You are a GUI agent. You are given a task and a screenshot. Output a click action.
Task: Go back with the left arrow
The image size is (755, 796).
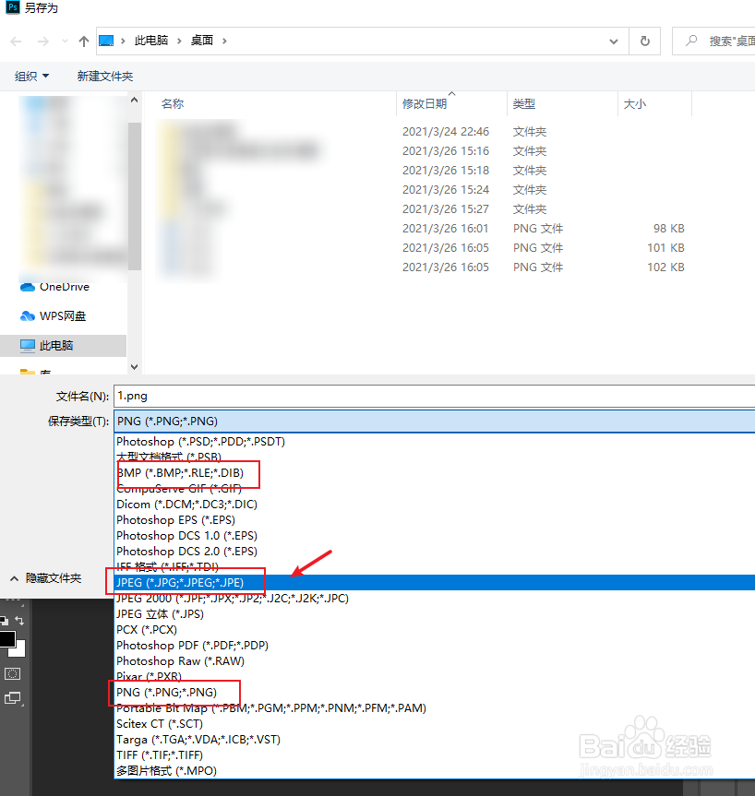pos(16,42)
